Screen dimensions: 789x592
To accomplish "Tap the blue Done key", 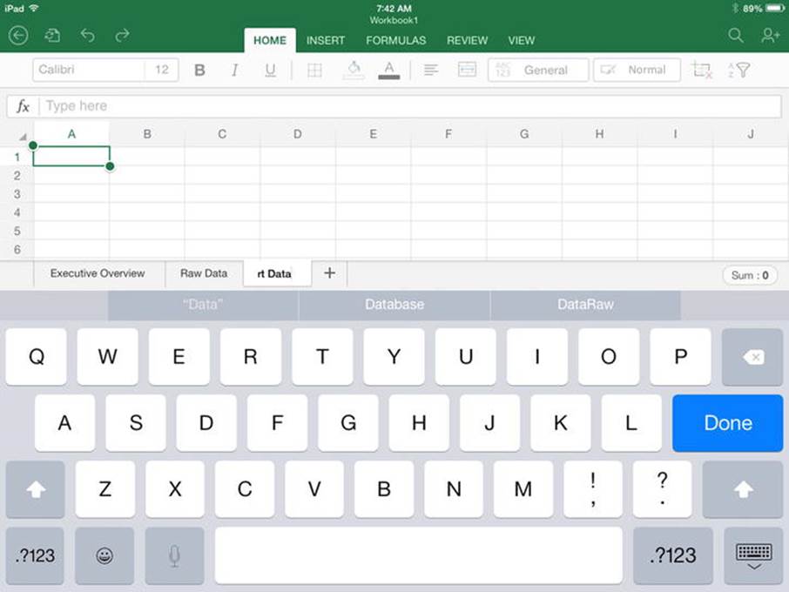I will 728,423.
